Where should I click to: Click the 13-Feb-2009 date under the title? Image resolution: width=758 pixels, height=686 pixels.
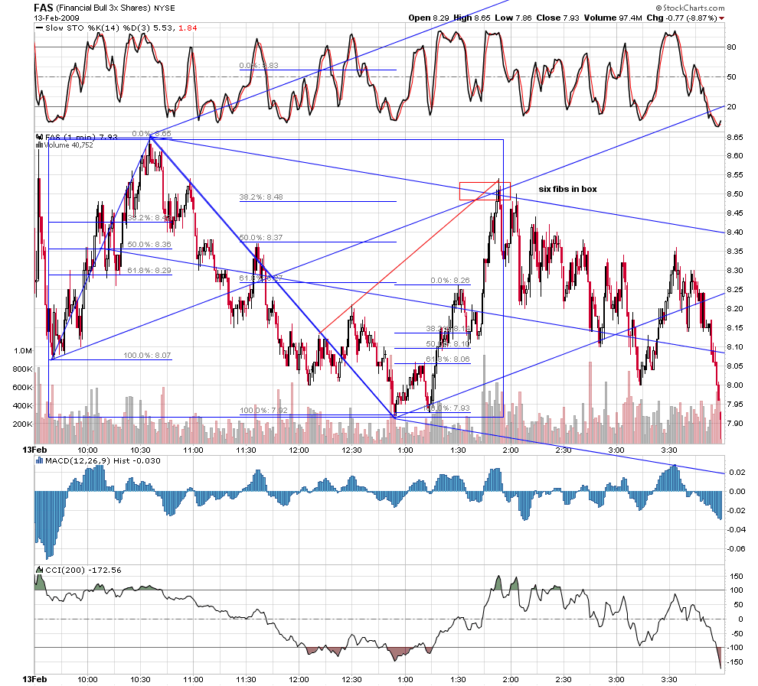pos(57,18)
